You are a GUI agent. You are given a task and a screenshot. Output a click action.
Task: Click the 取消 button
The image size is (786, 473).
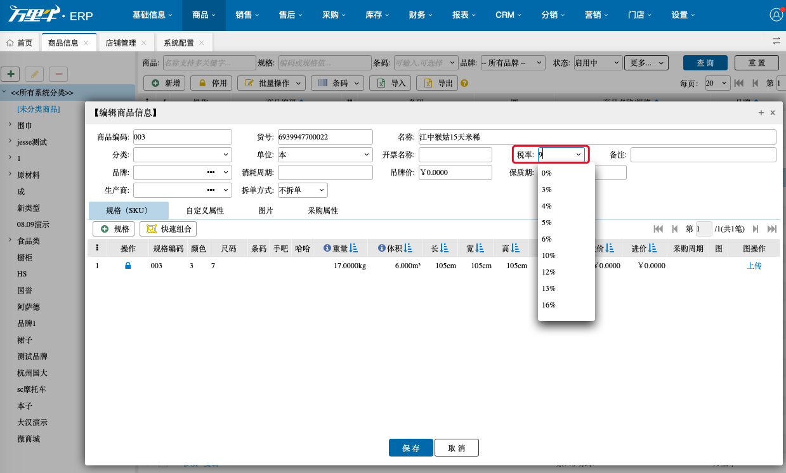coord(457,448)
